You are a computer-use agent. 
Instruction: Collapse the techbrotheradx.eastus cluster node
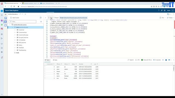click(10, 25)
